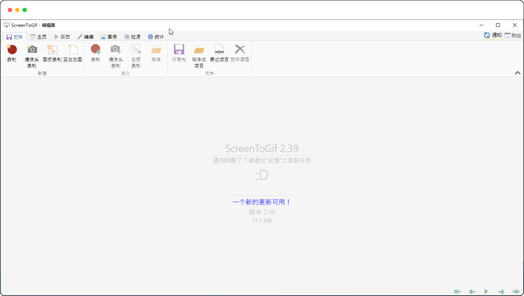The width and height of the screenshot is (524, 296).
Task: Click insert recording icon in 插入 group
Action: 96,50
